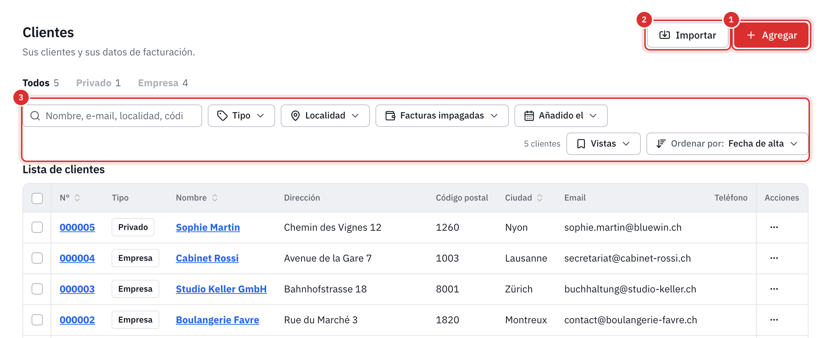
Task: Tick the checkbox for client 000002
Action: click(x=37, y=320)
